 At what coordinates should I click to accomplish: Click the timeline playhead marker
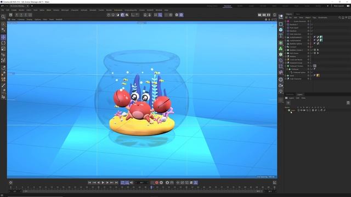[x=151, y=187]
